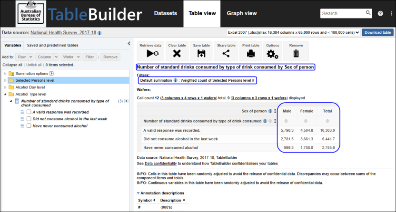Collapse the Number of standard drinks variable
This screenshot has width=396, height=212.
(x=11, y=101)
